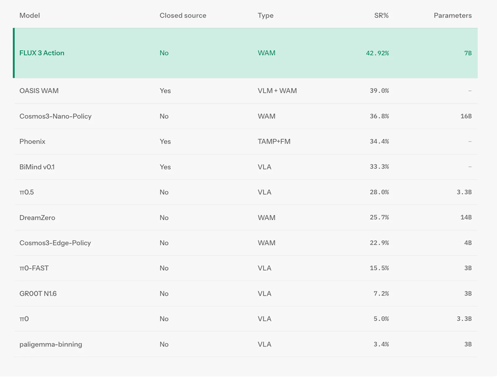Select the "DreamZero" model name

coord(37,218)
